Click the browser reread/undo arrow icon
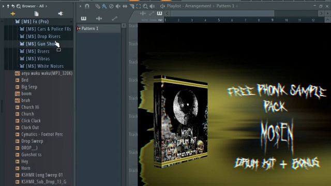 point(13,6)
